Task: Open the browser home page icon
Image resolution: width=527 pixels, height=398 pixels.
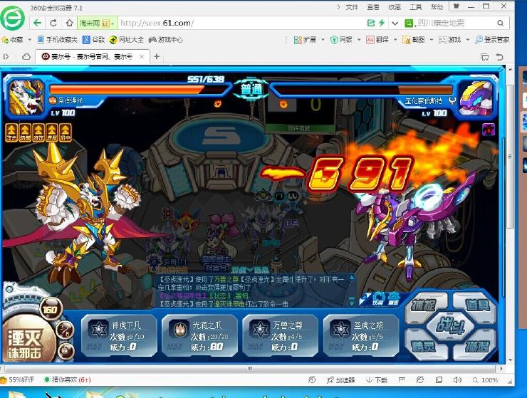Action: tap(69, 23)
